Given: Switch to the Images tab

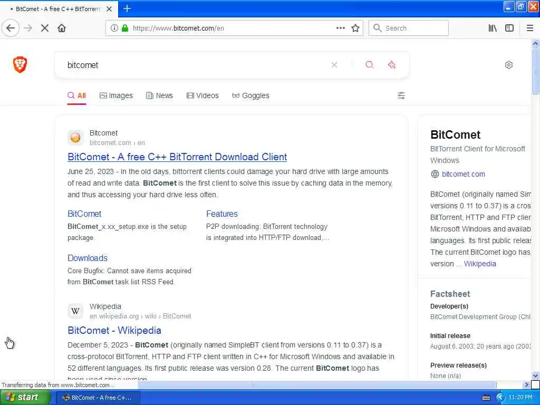Looking at the screenshot, I should [x=116, y=95].
